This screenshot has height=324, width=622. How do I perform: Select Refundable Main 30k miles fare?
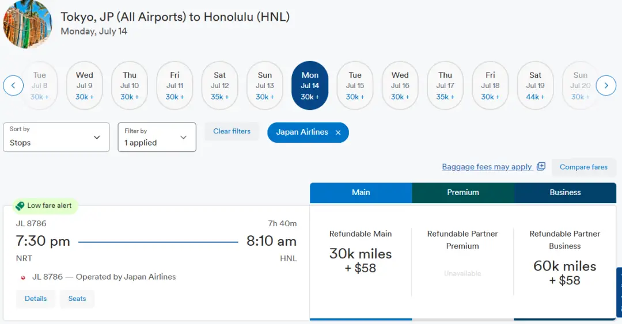[361, 253]
